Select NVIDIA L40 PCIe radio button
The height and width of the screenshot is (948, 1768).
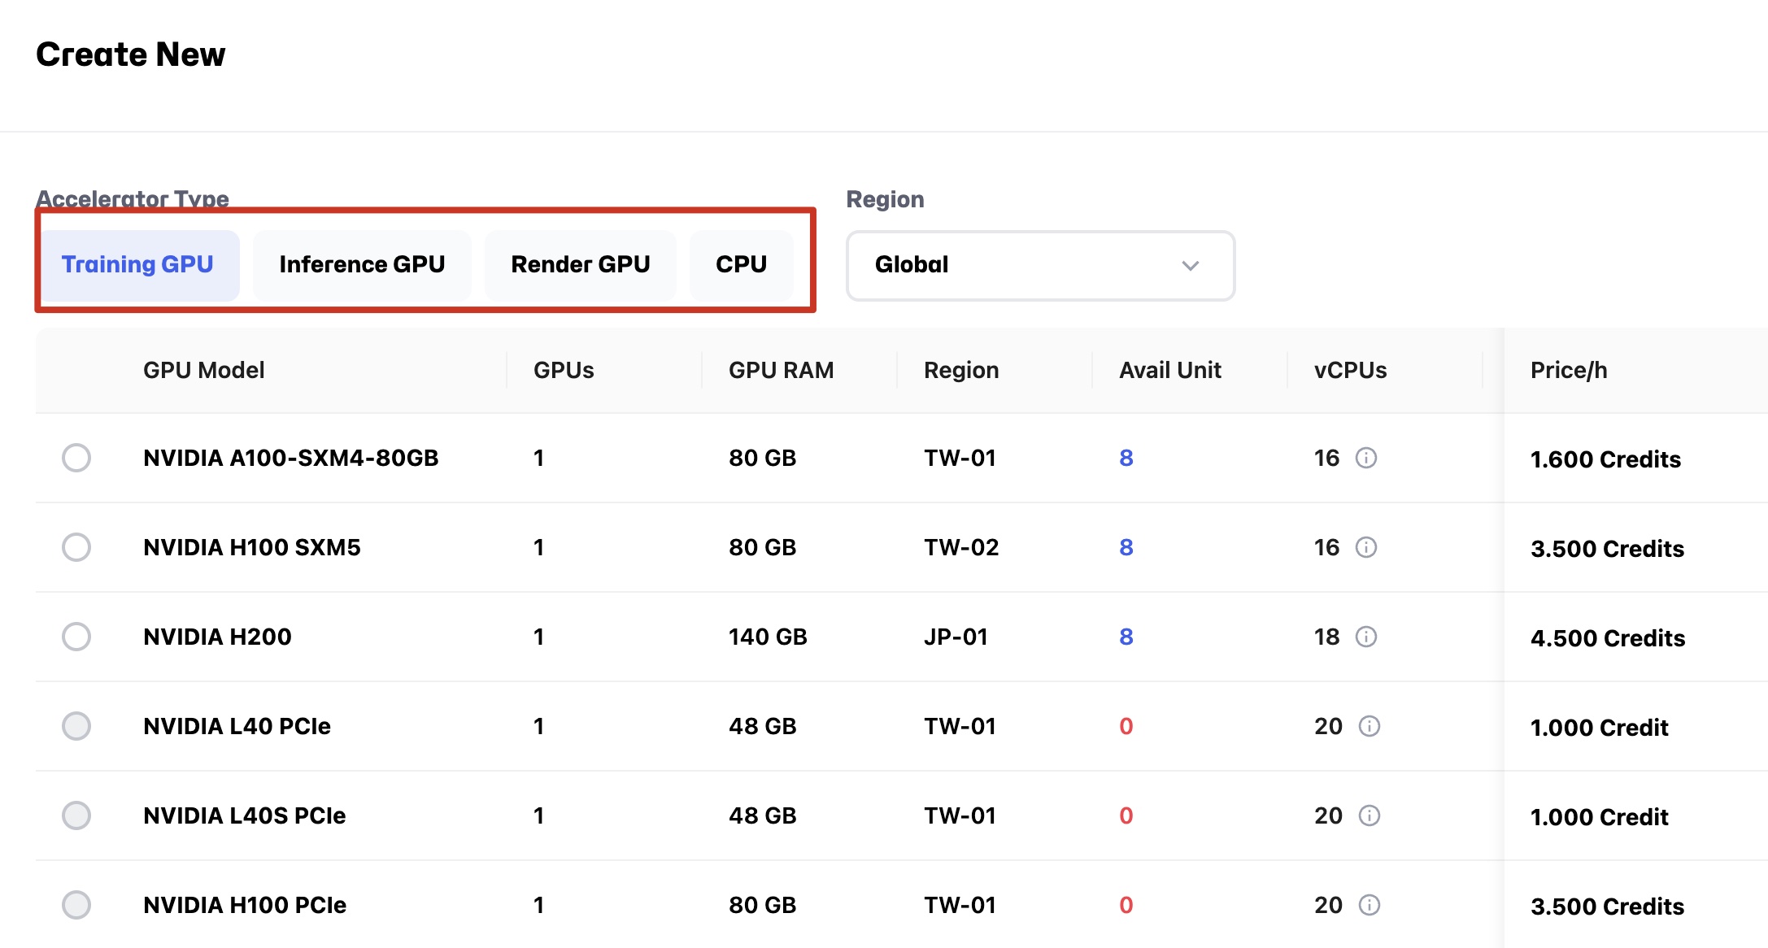point(76,726)
